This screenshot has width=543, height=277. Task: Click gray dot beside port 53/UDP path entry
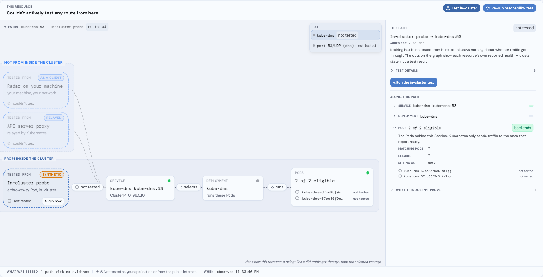pyautogui.click(x=314, y=46)
